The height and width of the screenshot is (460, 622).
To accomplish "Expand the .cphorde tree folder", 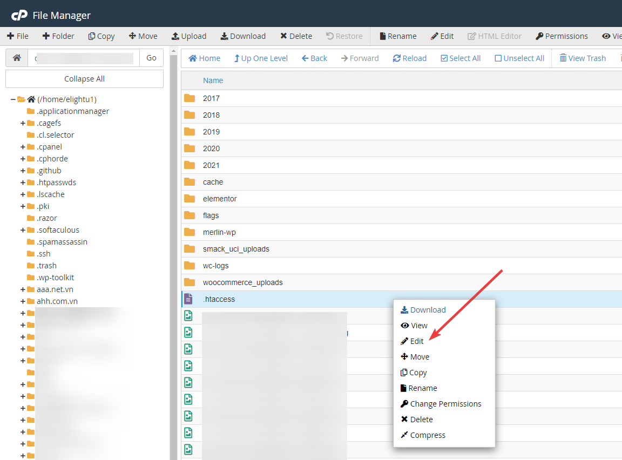I will [23, 159].
